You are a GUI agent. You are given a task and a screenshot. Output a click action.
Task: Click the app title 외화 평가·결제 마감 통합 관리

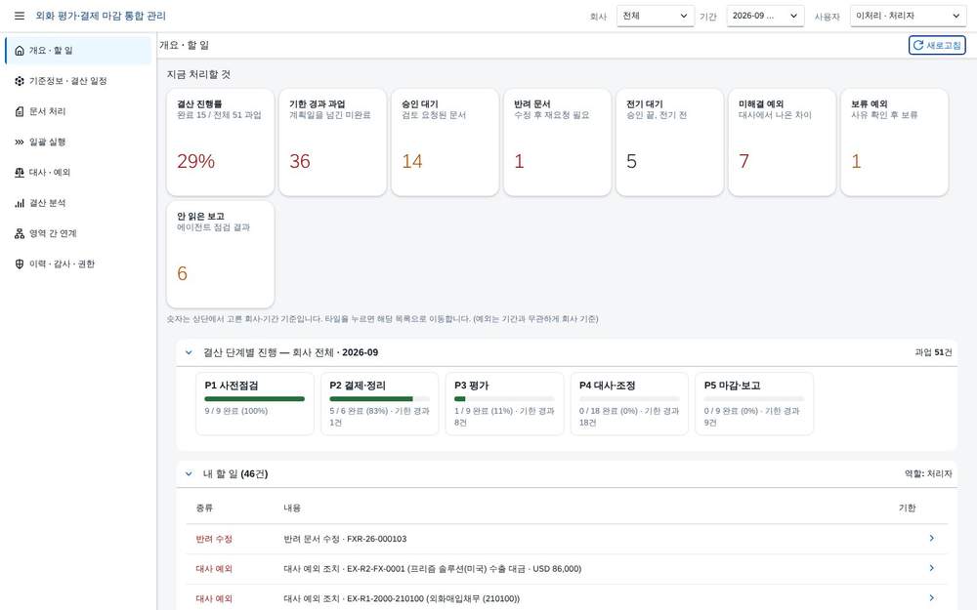(101, 16)
